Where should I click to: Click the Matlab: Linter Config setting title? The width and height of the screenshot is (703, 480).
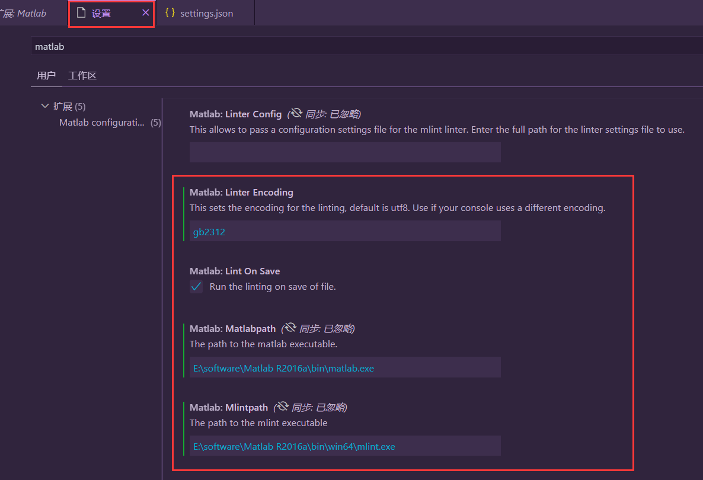[235, 114]
